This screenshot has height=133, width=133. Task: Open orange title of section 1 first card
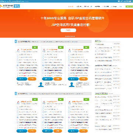[x=26, y=50]
